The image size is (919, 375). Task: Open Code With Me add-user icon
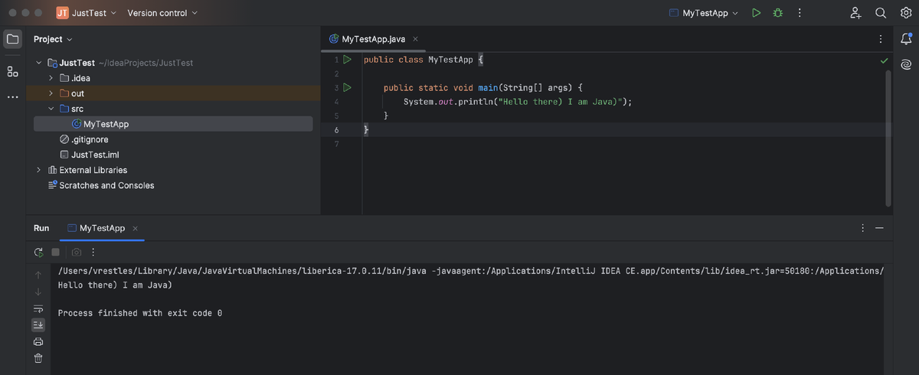coord(856,13)
